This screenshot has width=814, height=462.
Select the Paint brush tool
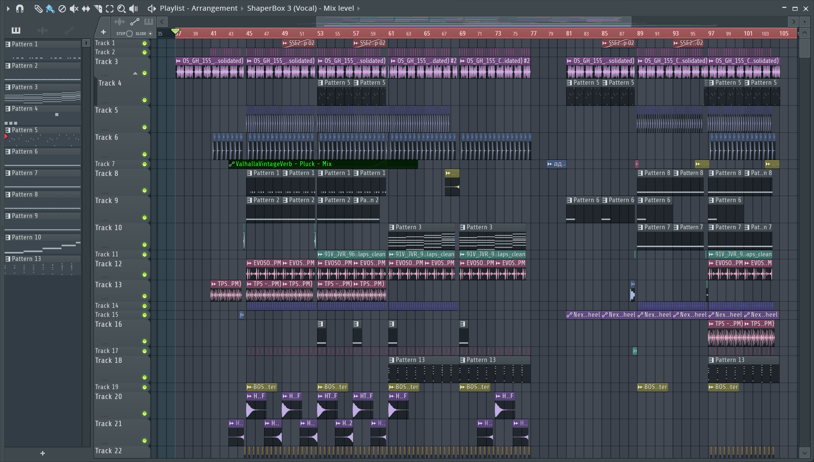[50, 8]
